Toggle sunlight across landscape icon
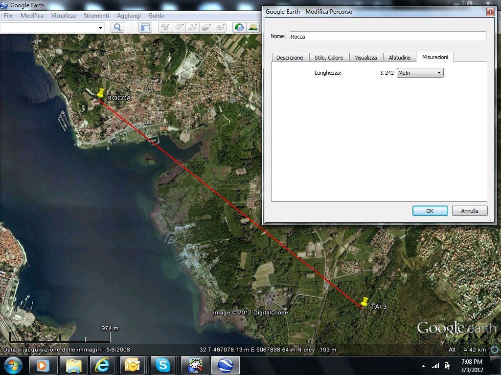The image size is (501, 375). (253, 27)
